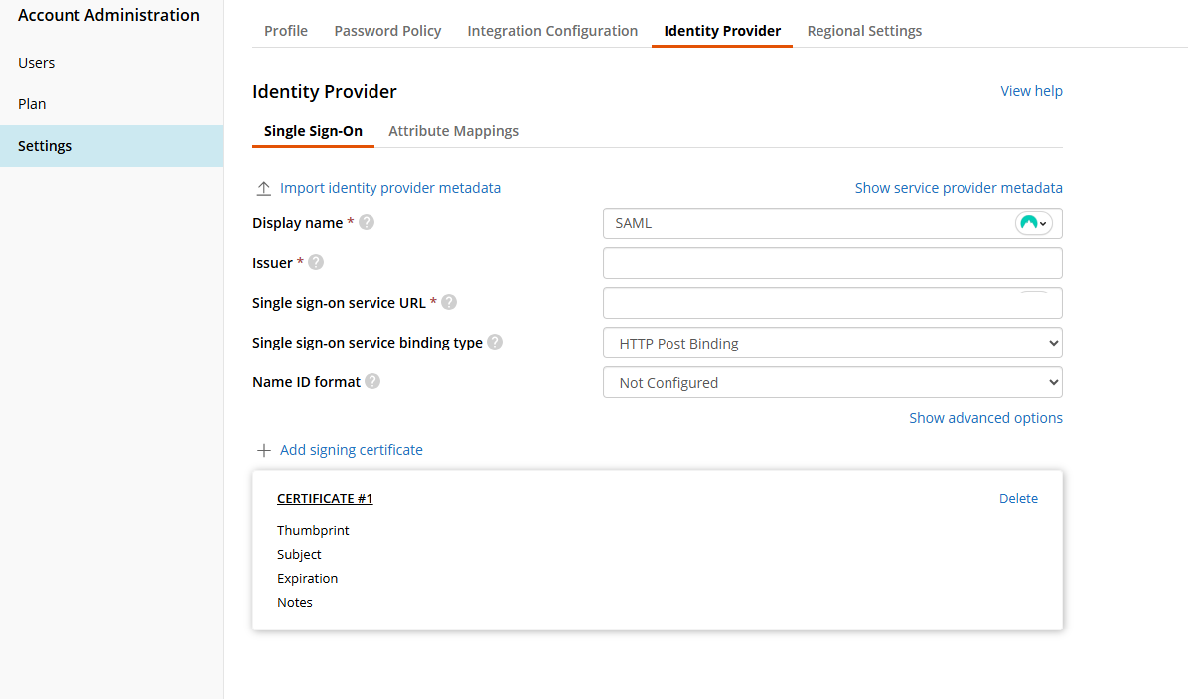This screenshot has height=699, width=1188.
Task: Expand the Name ID format dropdown
Action: click(x=832, y=382)
